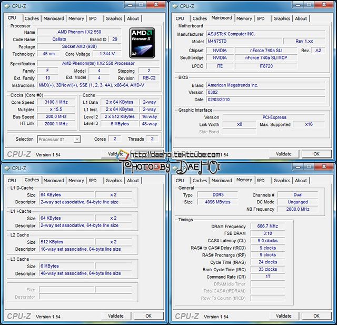This screenshot has width=337, height=325.
Task: Click the Link Width value x8
Action: pyautogui.click(x=240, y=124)
